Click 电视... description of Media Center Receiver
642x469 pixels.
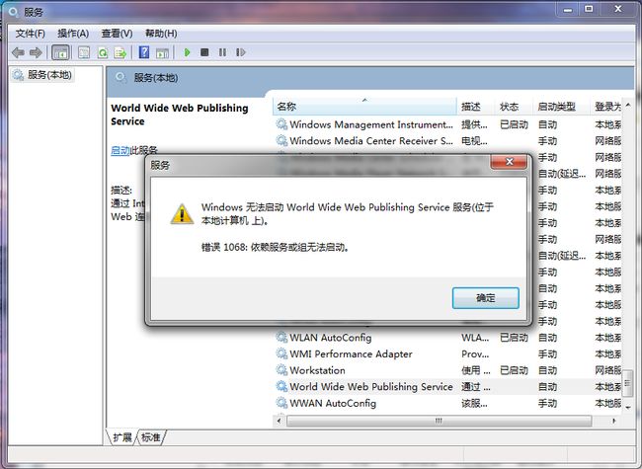coord(474,141)
